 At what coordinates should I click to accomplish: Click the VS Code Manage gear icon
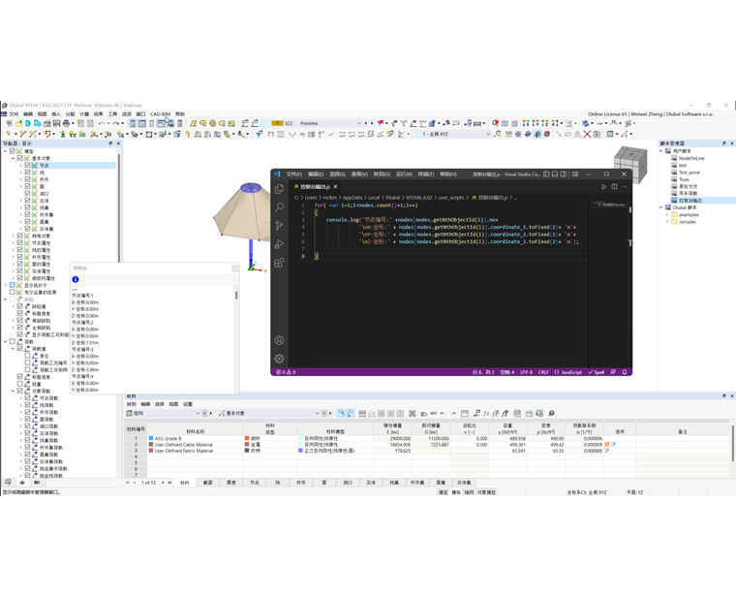(279, 359)
